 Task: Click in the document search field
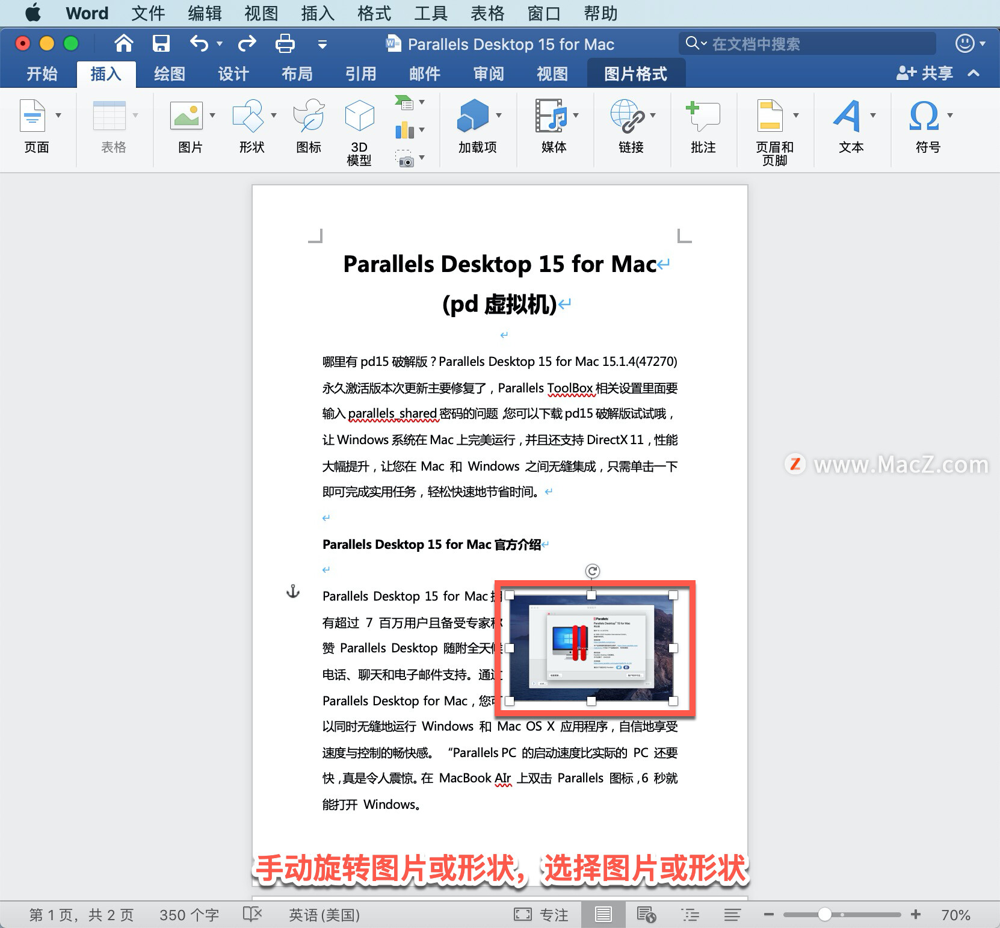807,43
